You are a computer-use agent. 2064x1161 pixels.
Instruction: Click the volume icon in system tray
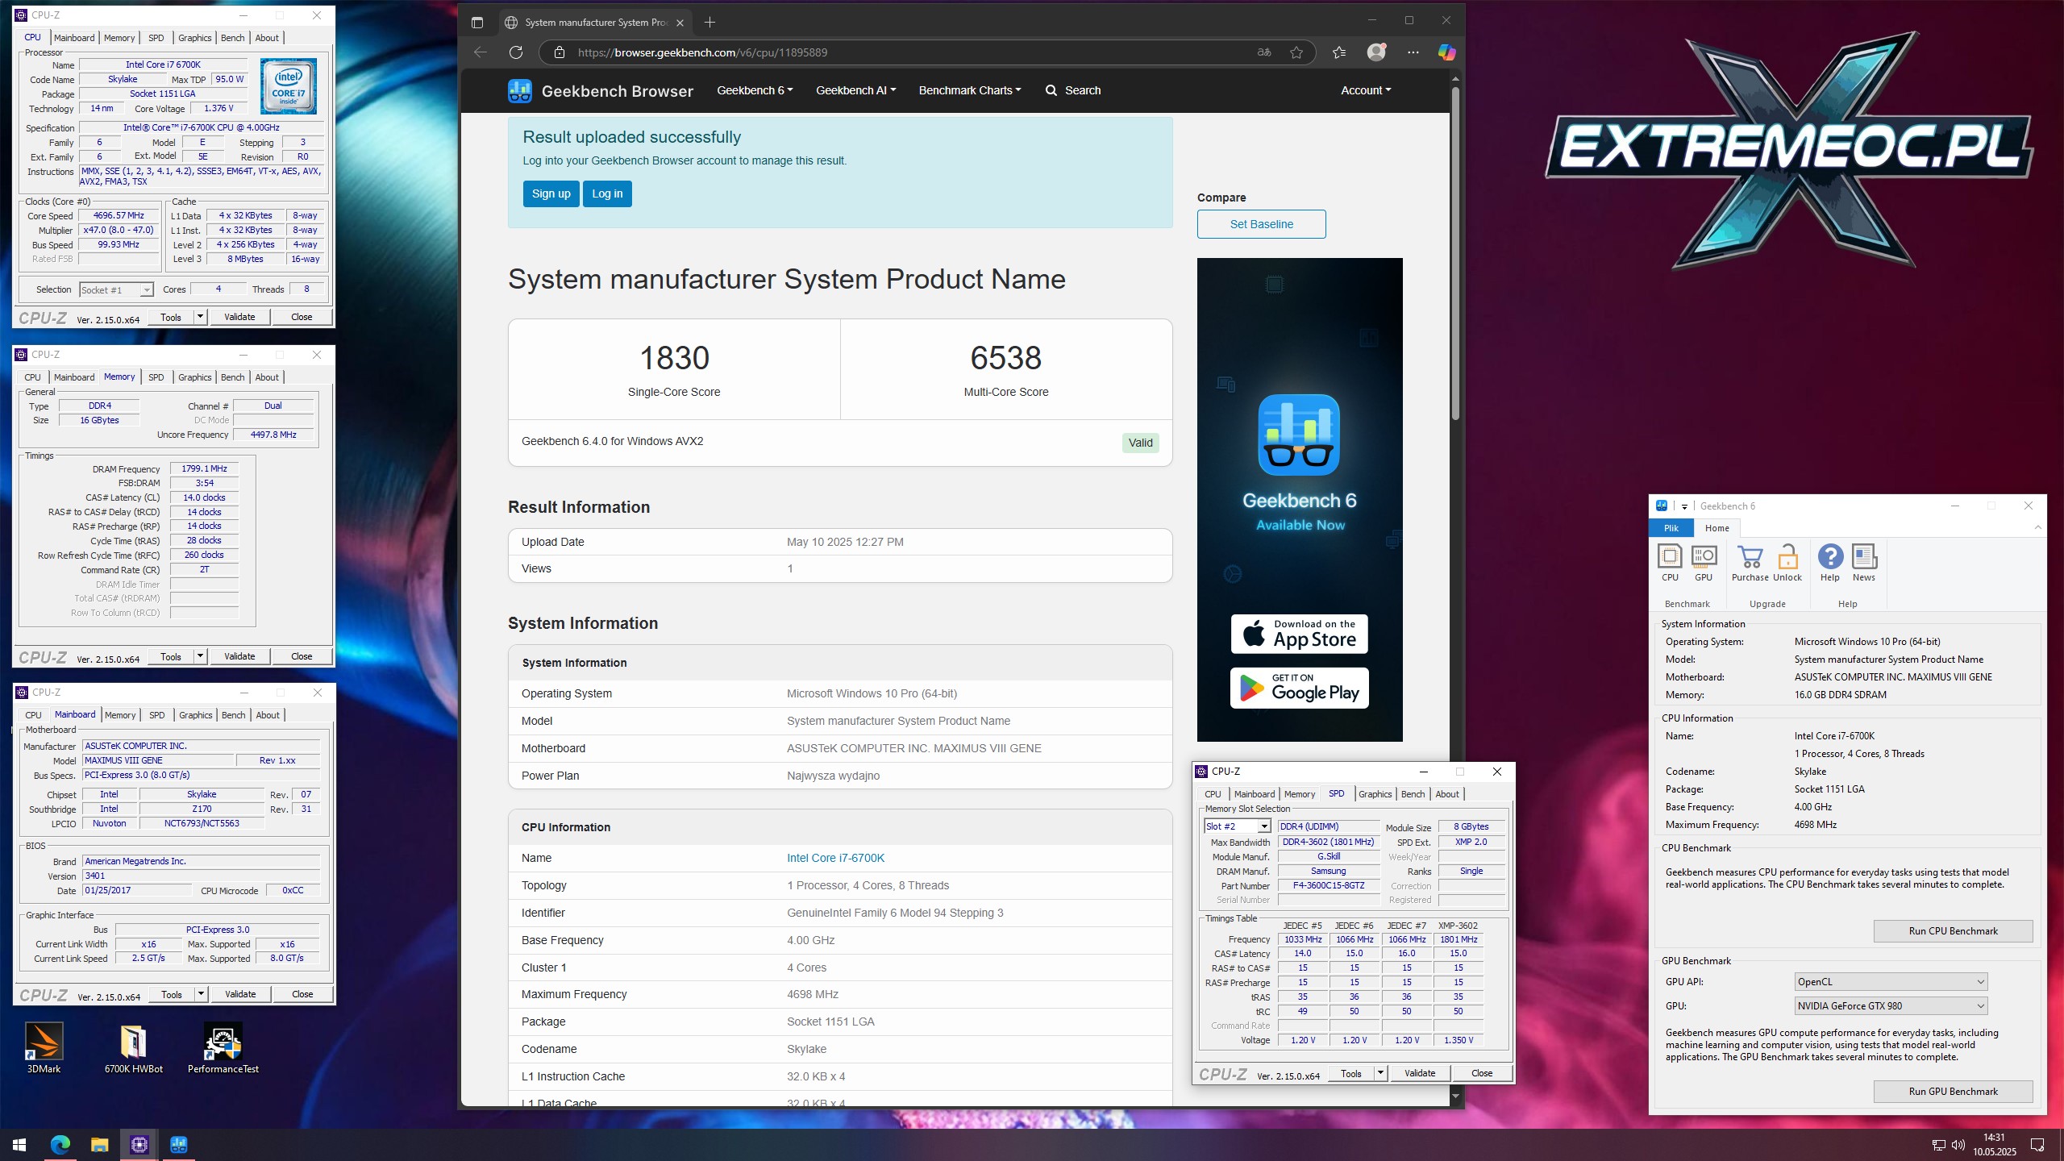coord(1958,1145)
